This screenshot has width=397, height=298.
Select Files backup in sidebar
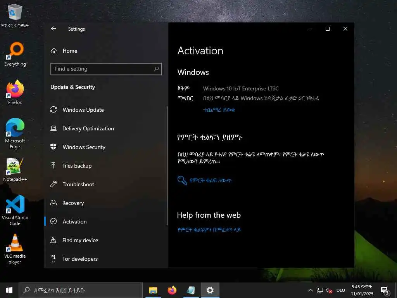[x=77, y=166]
